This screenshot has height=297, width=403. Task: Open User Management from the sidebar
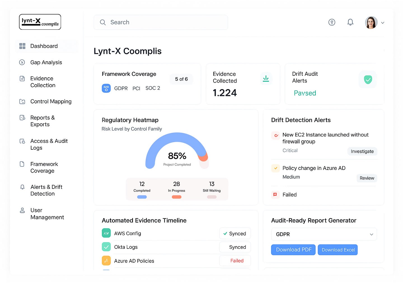click(x=22, y=210)
